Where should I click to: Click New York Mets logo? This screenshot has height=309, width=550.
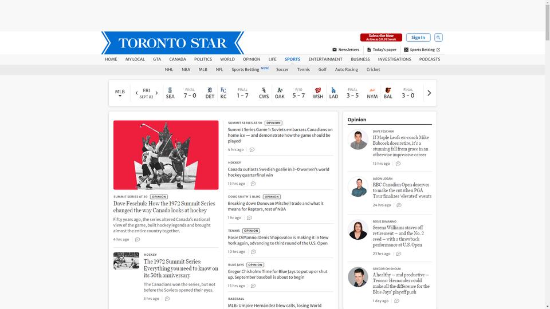372,90
